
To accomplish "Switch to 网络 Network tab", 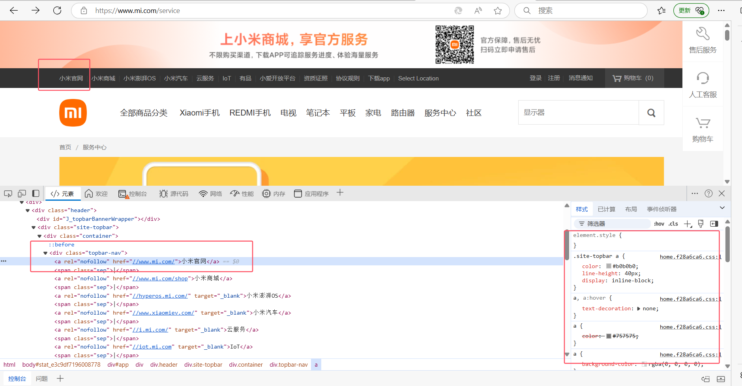I will click(x=210, y=194).
